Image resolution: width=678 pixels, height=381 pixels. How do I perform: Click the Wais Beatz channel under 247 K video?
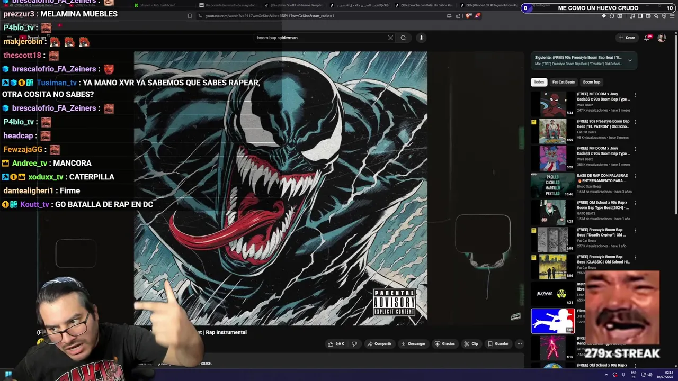[584, 105]
